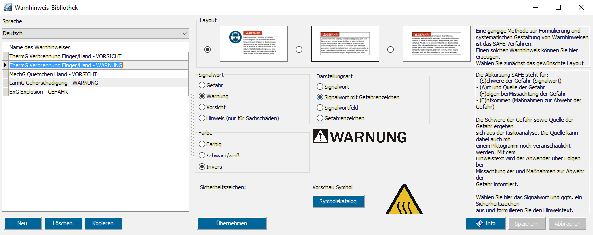Choose Gefahrenzeichen display type
This screenshot has width=593, height=235.
[320, 118]
